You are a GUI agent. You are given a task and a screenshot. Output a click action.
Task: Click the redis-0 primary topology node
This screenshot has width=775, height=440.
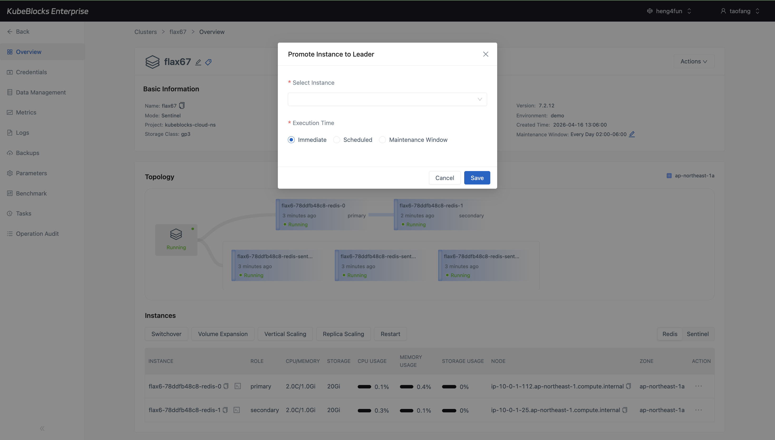pos(322,214)
